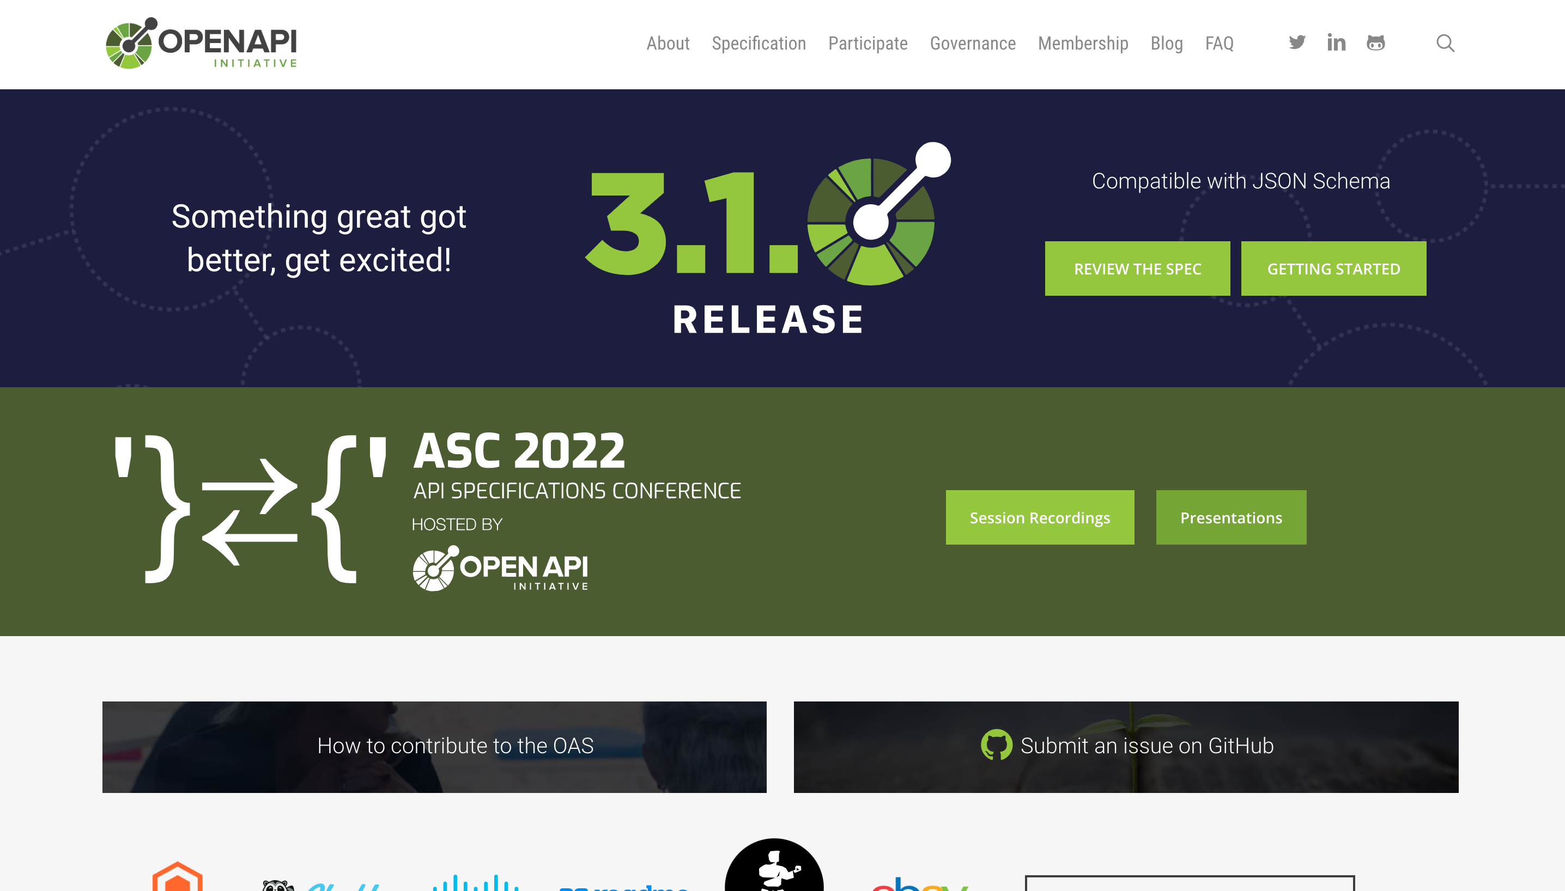The width and height of the screenshot is (1565, 891).
Task: Click the API Specifications Conference text
Action: click(x=577, y=491)
